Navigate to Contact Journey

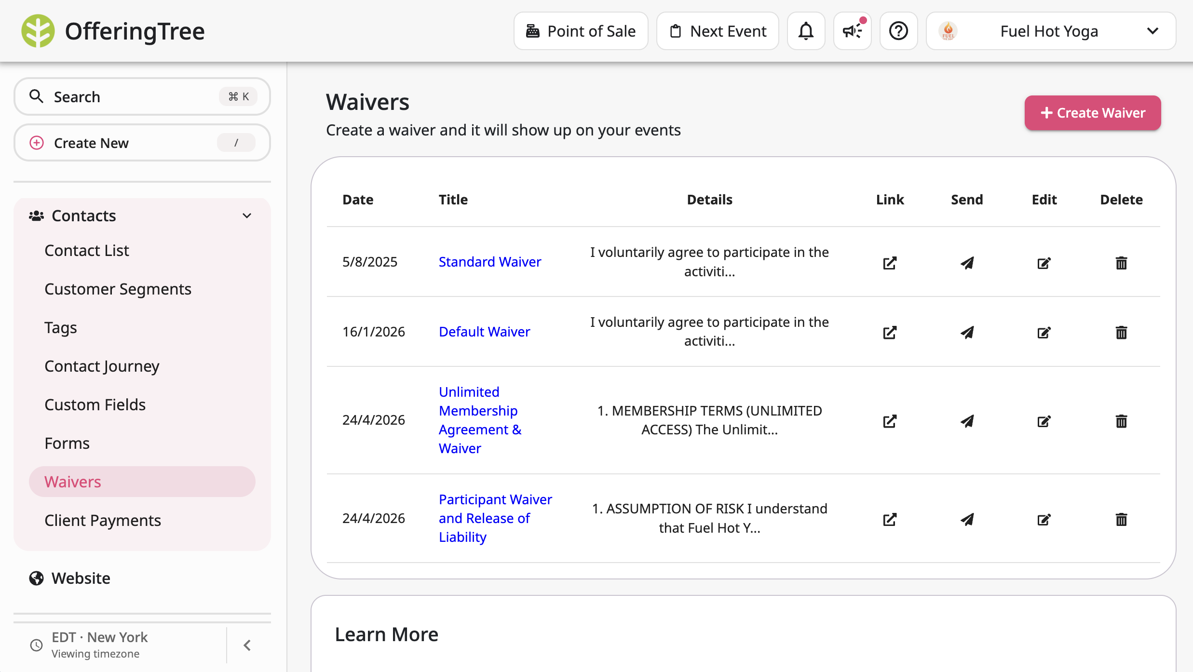coord(102,366)
